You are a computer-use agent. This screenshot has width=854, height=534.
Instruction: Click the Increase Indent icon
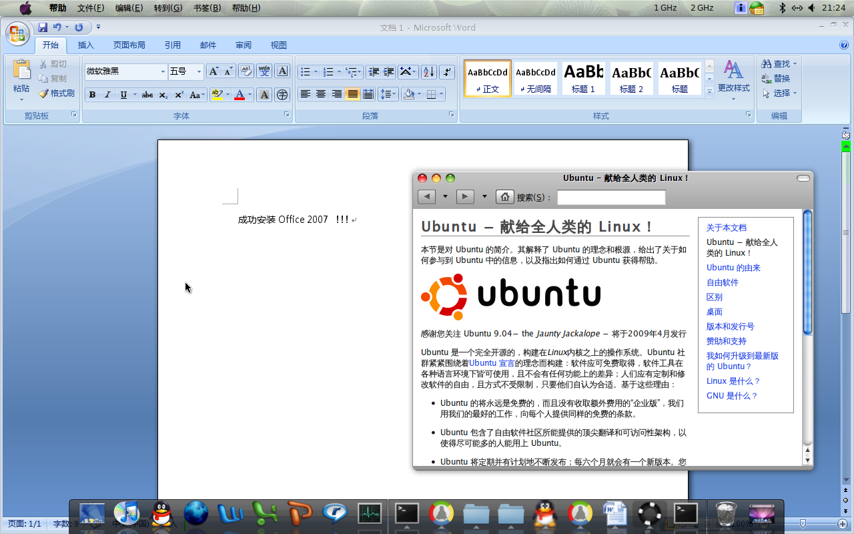click(x=389, y=71)
